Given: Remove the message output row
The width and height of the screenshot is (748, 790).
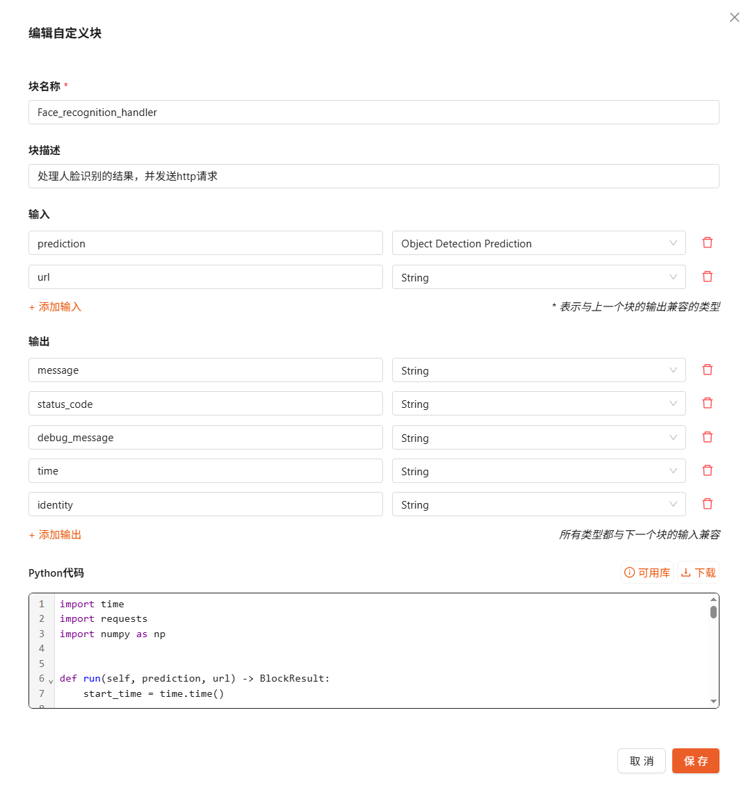Looking at the screenshot, I should 707,370.
